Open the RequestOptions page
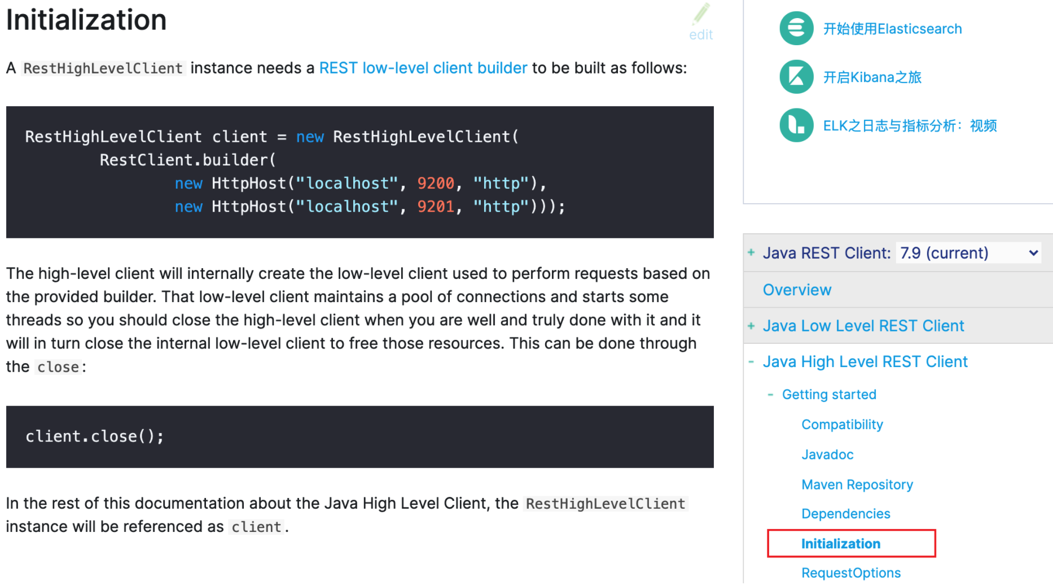Screen dimensions: 1053x585 pyautogui.click(x=851, y=573)
